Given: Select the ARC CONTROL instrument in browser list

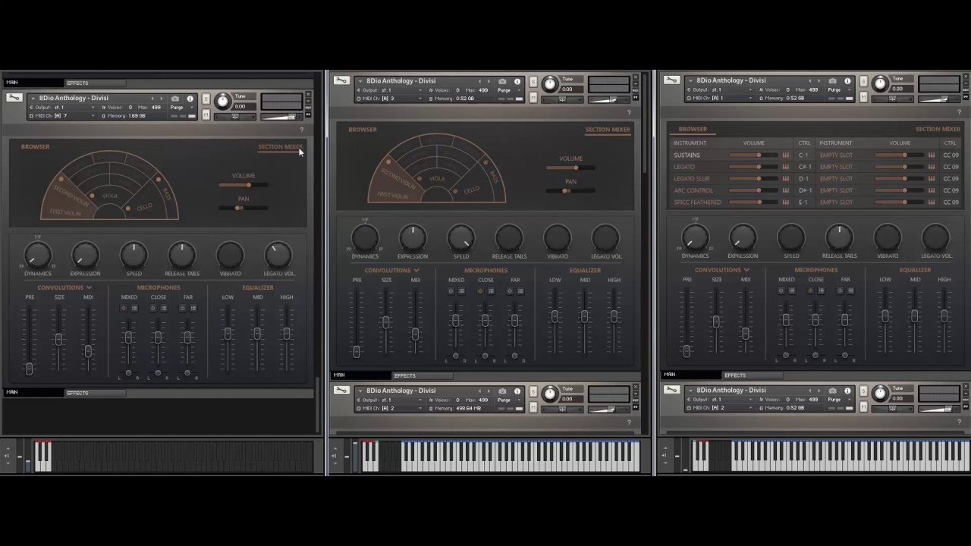Looking at the screenshot, I should 693,190.
